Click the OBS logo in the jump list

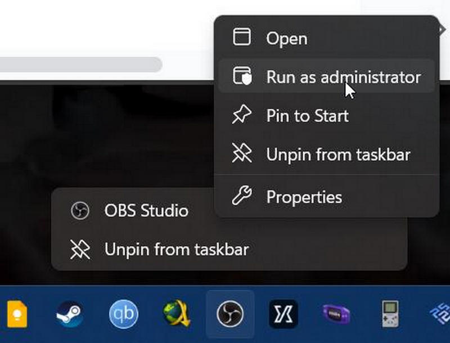click(80, 210)
